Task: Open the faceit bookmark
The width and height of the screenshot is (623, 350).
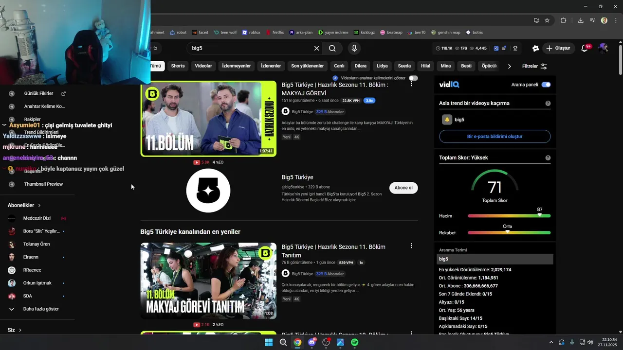Action: (200, 33)
